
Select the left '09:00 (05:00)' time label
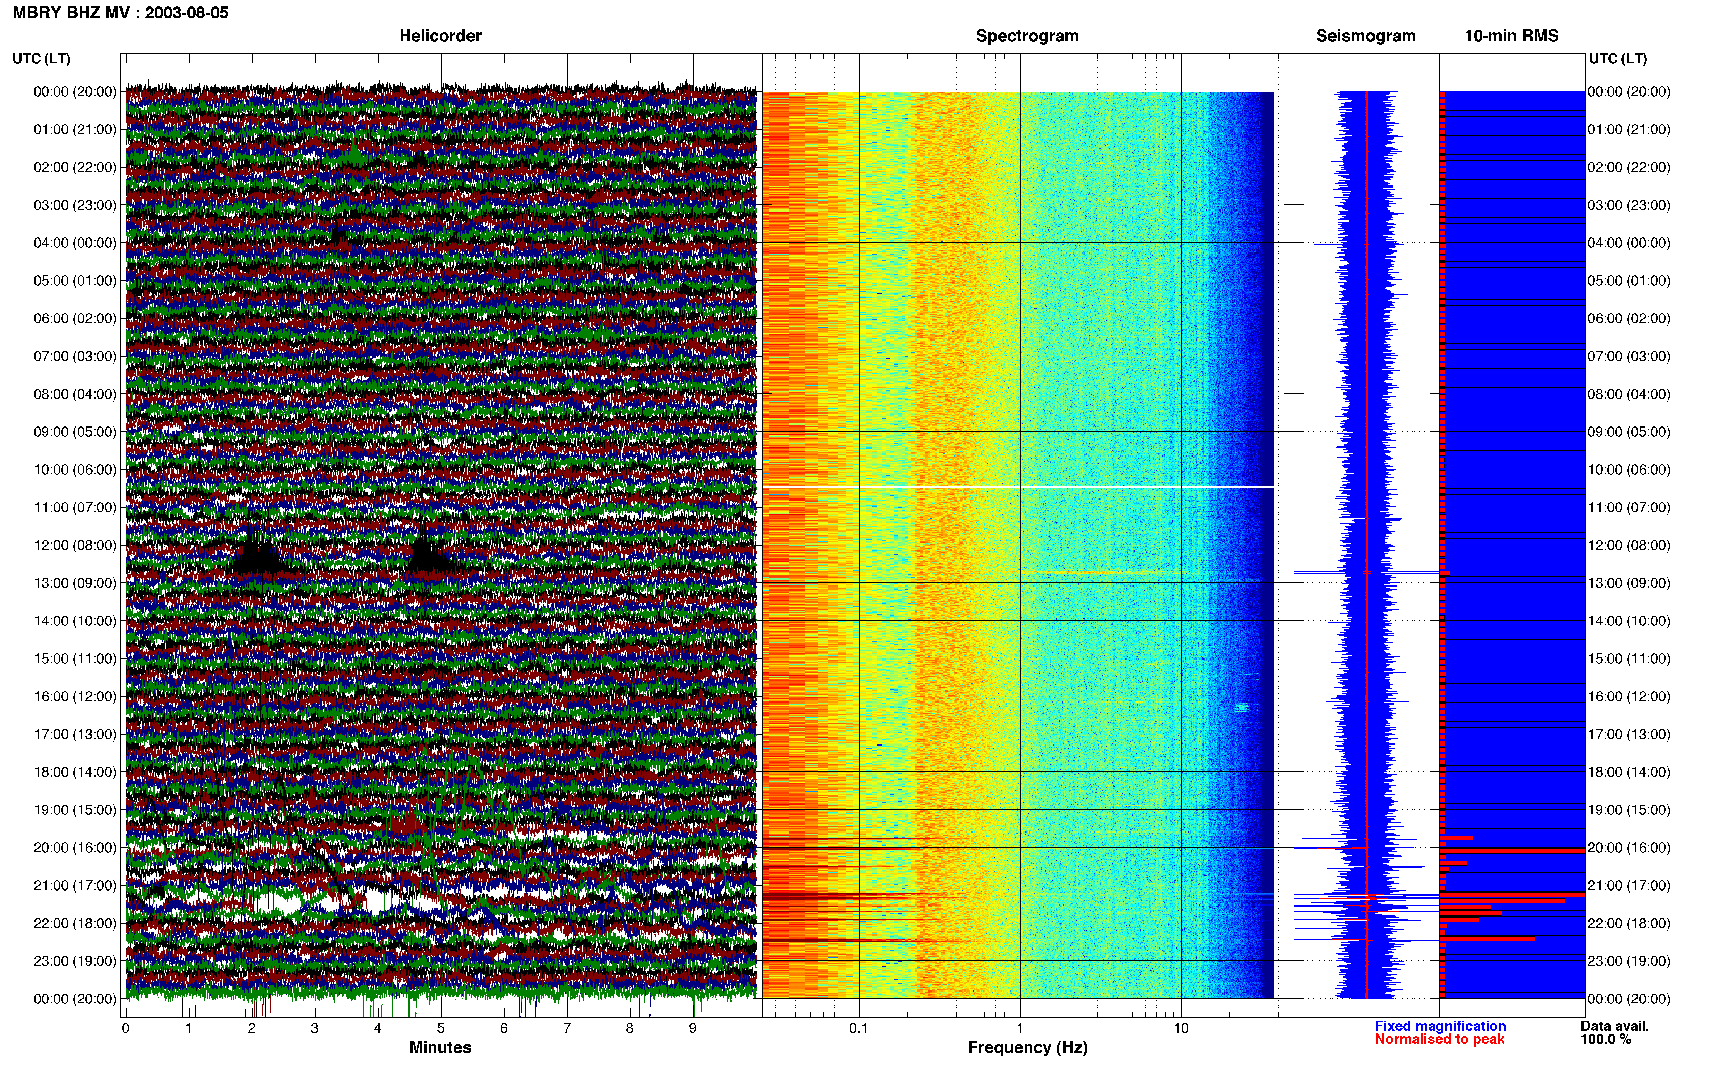pyautogui.click(x=75, y=432)
